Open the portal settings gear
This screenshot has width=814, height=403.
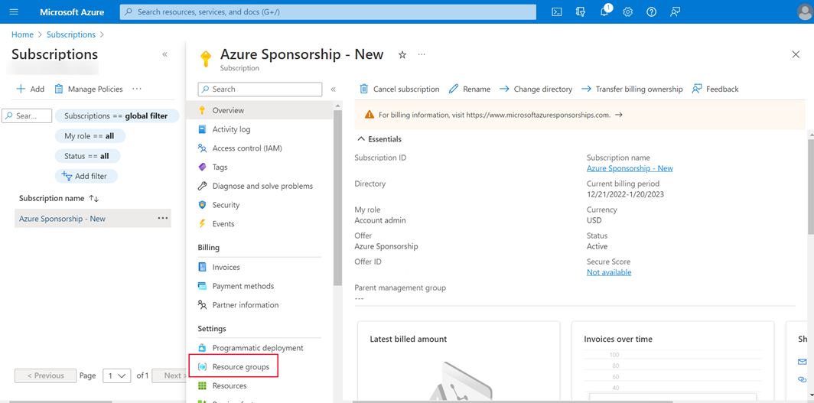coord(627,12)
